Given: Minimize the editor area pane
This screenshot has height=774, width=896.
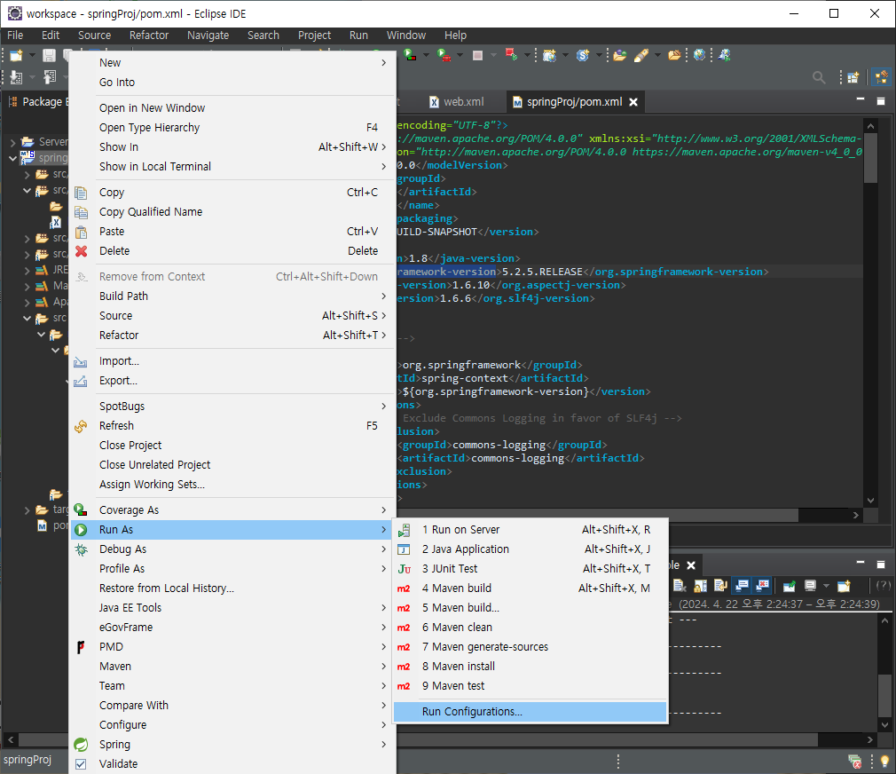Looking at the screenshot, I should pos(861,100).
